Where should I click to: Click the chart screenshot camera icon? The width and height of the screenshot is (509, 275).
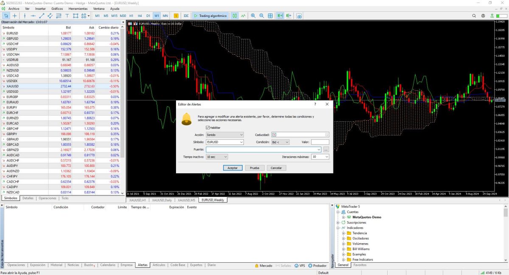299,16
